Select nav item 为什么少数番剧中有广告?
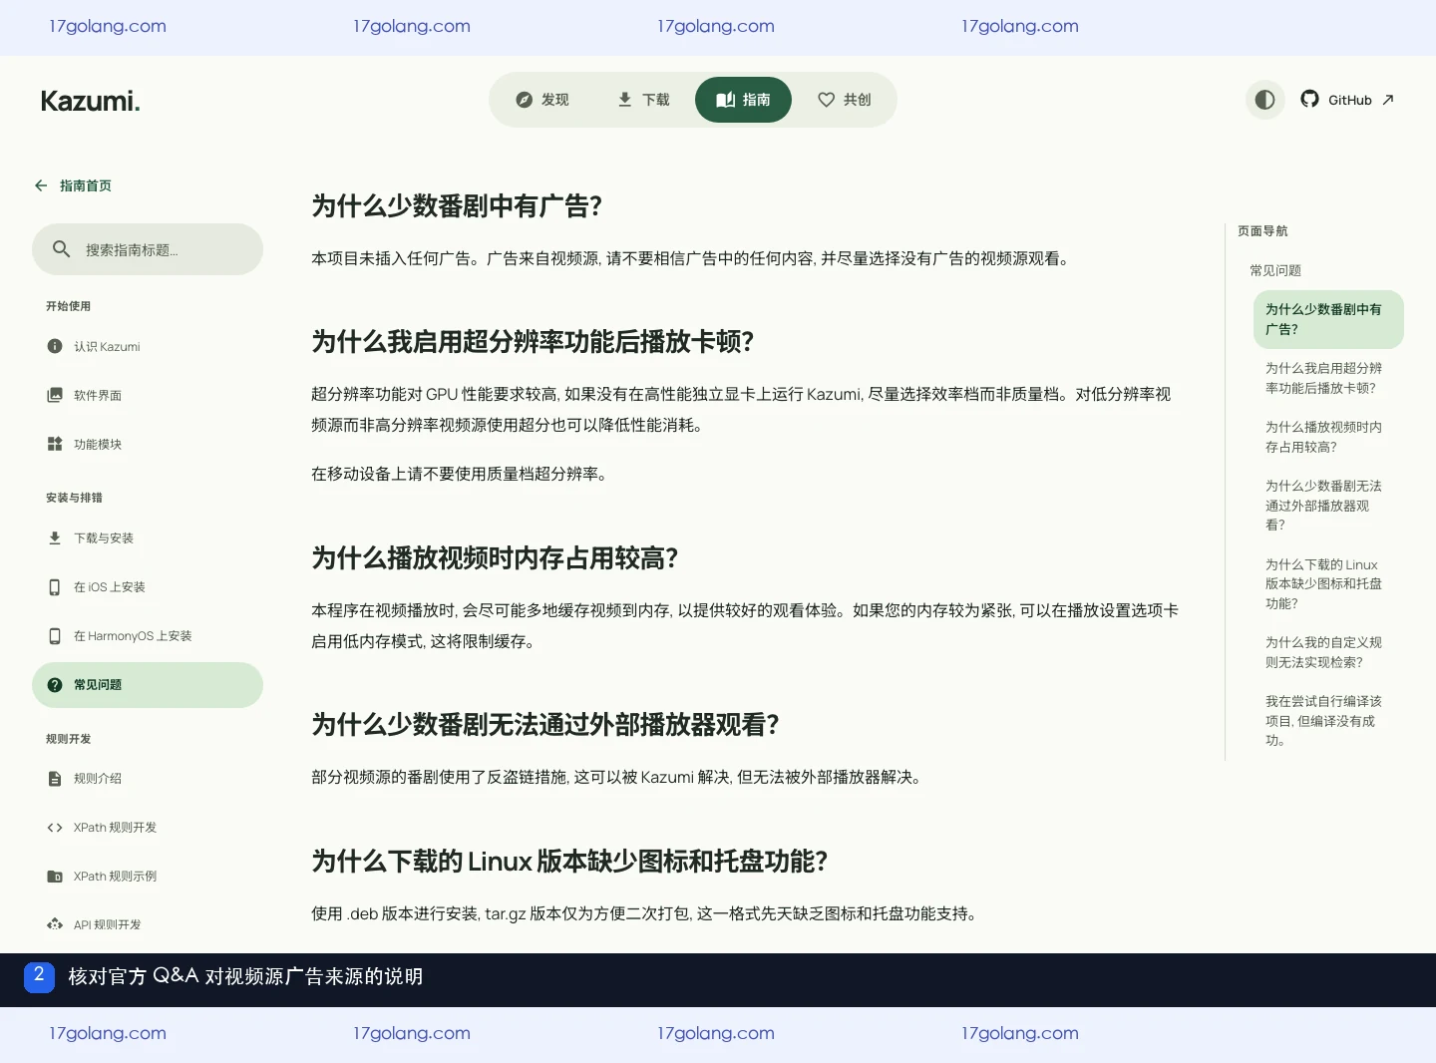 pos(1328,319)
